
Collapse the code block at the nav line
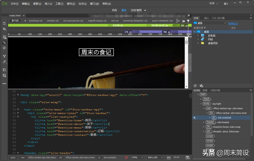(x=18, y=110)
